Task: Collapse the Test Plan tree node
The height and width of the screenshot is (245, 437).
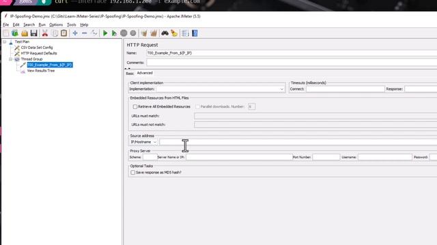Action: (x=5, y=42)
